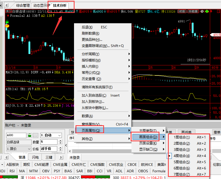Expand the 数据(A) submenu
Image resolution: width=221 pixels, height=179 pixels.
tap(103, 116)
